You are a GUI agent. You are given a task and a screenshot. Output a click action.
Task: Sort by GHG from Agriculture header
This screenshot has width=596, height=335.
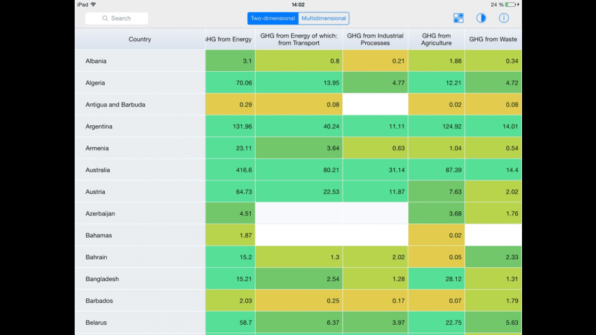pos(436,39)
